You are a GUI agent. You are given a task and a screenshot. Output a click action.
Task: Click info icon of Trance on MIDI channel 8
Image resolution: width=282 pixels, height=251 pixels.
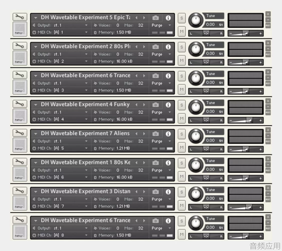(168, 221)
